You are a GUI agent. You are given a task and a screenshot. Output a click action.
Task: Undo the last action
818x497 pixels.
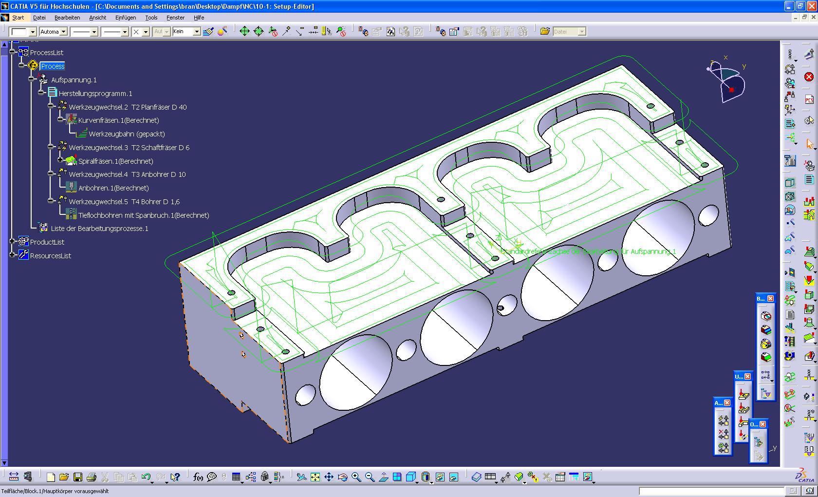click(146, 477)
